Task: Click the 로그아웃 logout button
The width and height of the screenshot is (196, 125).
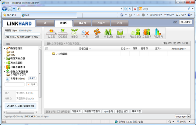Action: pyautogui.click(x=186, y=22)
